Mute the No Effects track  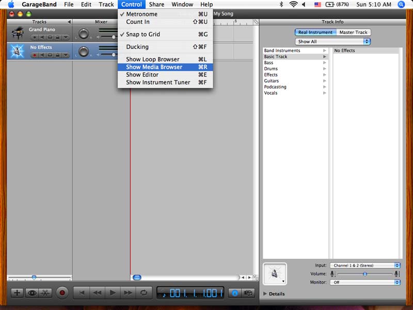tap(42, 55)
